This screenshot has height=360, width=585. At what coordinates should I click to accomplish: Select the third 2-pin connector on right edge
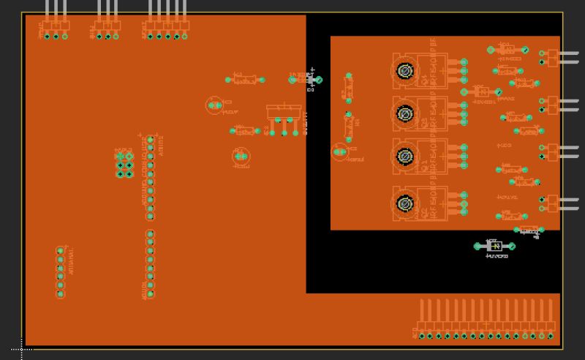(559, 152)
